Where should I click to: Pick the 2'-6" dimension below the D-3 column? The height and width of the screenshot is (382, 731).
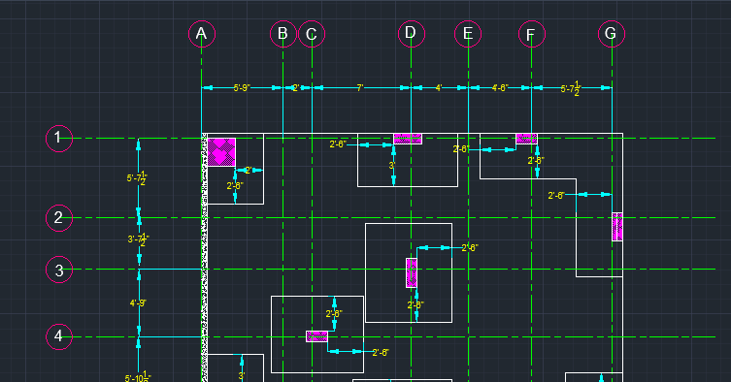(x=415, y=305)
